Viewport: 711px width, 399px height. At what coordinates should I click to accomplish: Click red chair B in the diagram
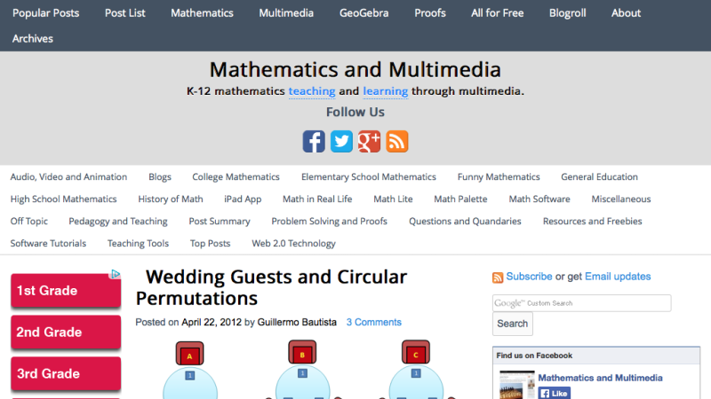[302, 353]
